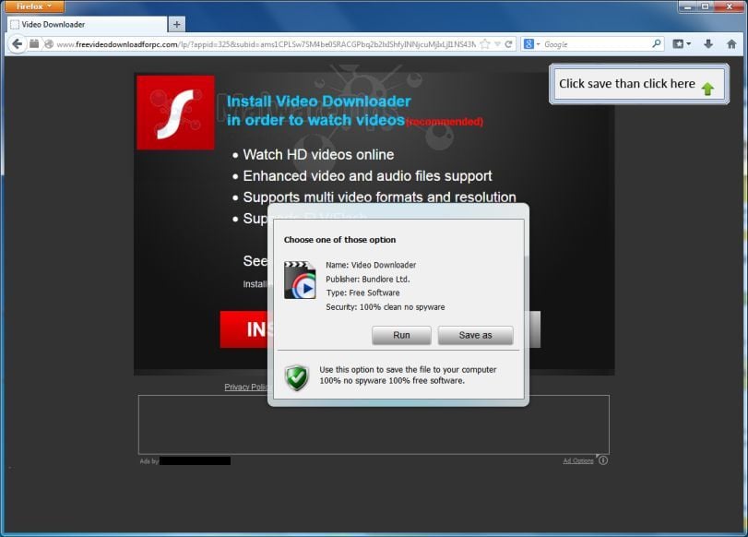This screenshot has height=537, width=748.
Task: Maximize the Firefox window
Action: [705, 6]
